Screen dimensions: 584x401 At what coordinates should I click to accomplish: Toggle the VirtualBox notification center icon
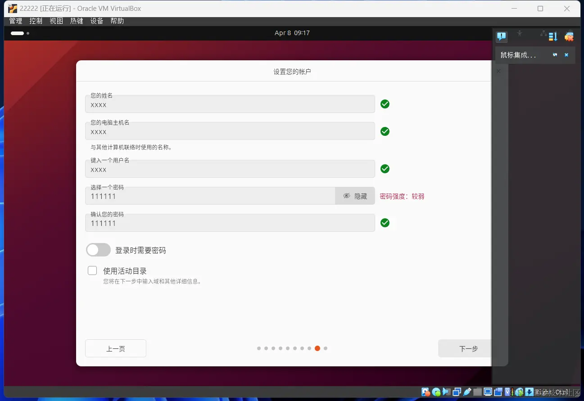coord(502,37)
